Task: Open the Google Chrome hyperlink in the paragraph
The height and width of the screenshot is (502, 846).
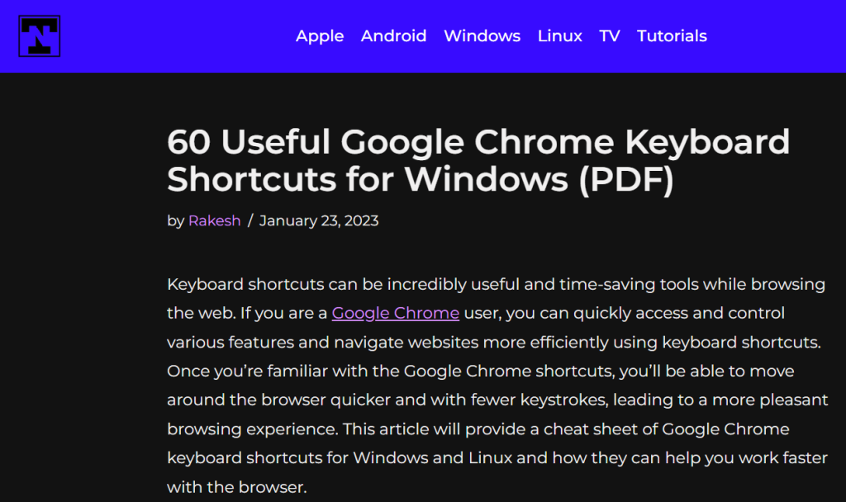Action: (395, 313)
